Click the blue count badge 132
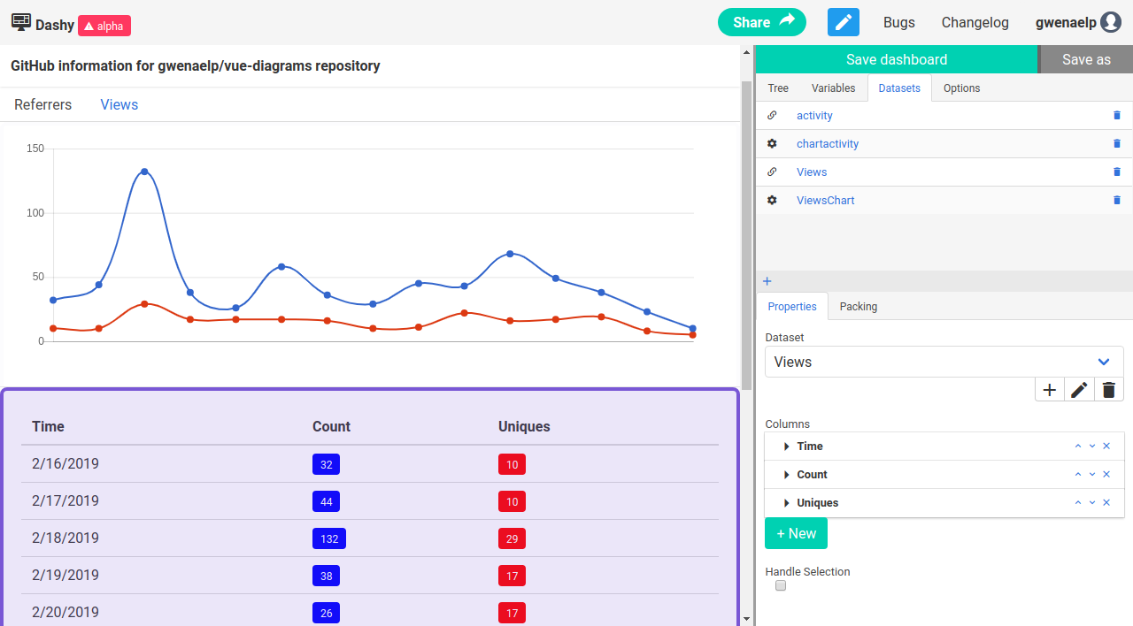 coord(328,538)
